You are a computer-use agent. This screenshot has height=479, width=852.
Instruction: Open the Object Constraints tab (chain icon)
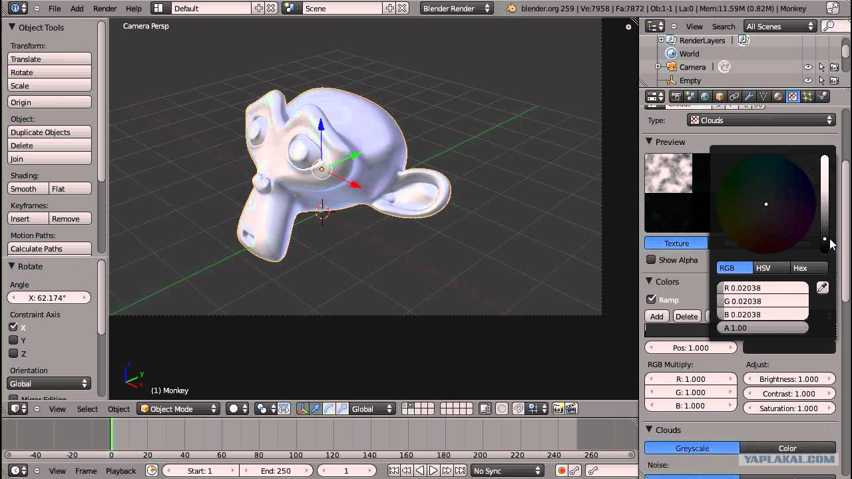click(734, 96)
